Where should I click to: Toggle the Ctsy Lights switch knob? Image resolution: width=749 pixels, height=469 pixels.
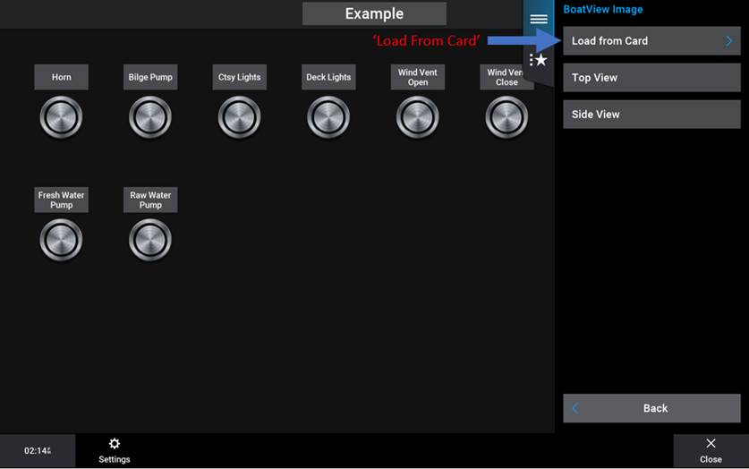pyautogui.click(x=239, y=117)
